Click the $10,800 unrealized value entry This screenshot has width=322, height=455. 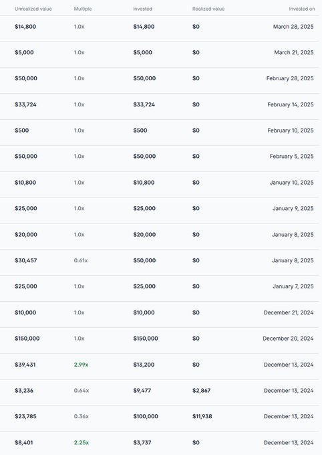[25, 183]
